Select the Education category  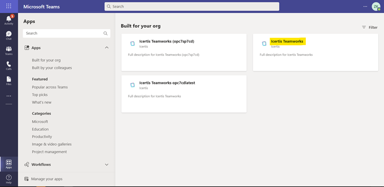(40, 129)
